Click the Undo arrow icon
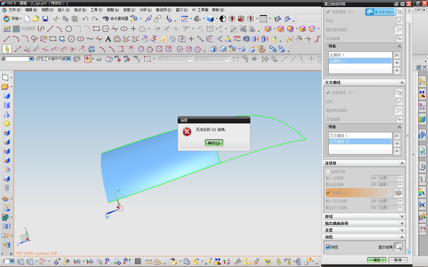 (x=85, y=19)
